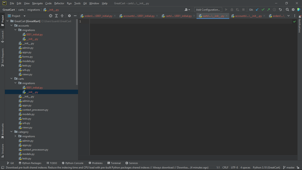The width and height of the screenshot is (302, 170).
Task: Hide the Project tool window
Action: [75, 16]
